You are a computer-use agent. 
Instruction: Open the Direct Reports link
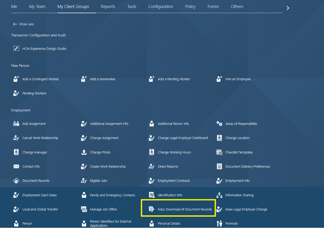coord(168,166)
